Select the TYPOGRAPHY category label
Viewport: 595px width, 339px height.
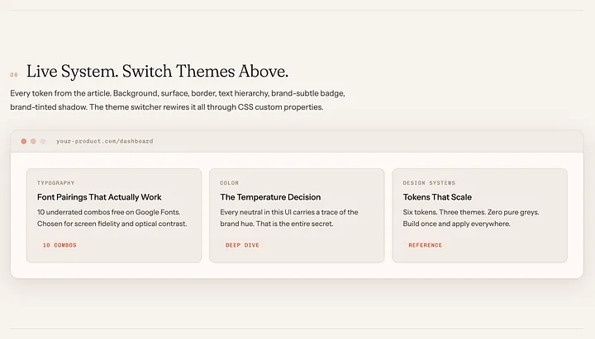coord(56,183)
